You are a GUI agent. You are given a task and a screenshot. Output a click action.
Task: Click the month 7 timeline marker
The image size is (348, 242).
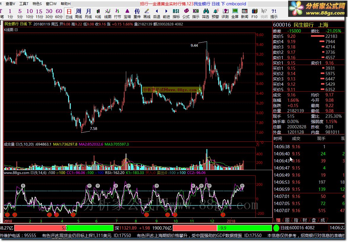pos(116,221)
